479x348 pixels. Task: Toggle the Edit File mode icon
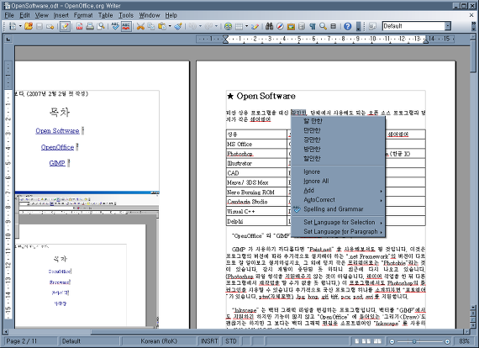click(x=65, y=27)
